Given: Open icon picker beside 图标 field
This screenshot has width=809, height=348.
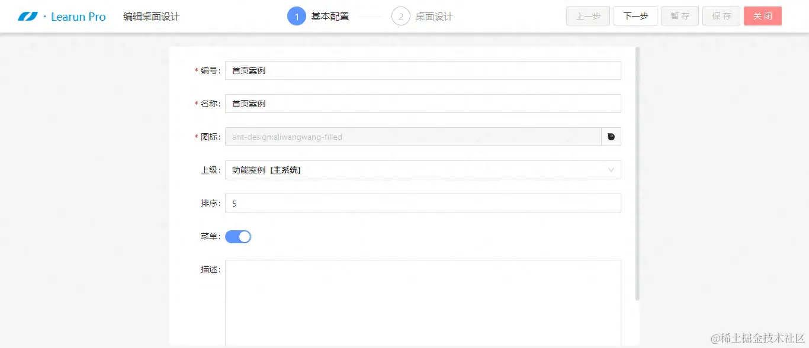Looking at the screenshot, I should click(x=611, y=137).
